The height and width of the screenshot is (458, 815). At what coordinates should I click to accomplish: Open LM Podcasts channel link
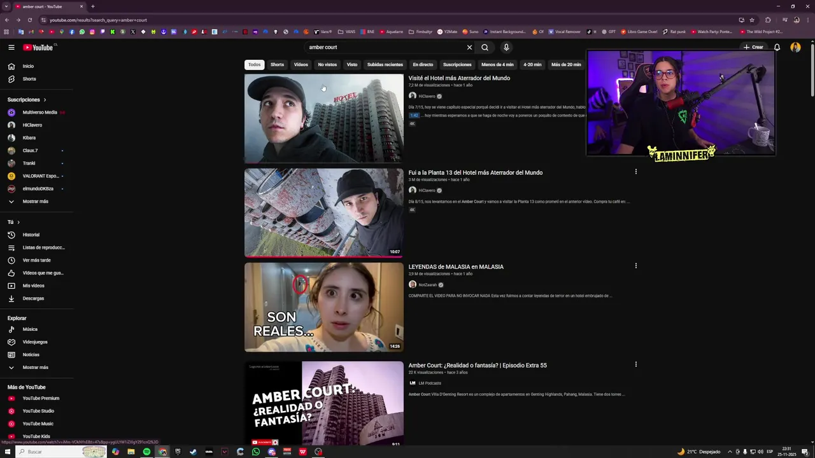[x=430, y=383]
